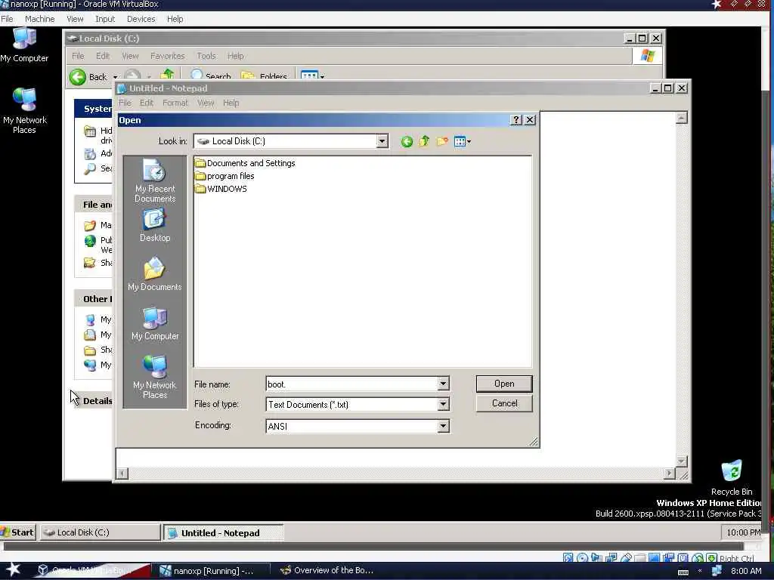Open VirtualBox Machine menu
The height and width of the screenshot is (580, 774).
point(39,19)
